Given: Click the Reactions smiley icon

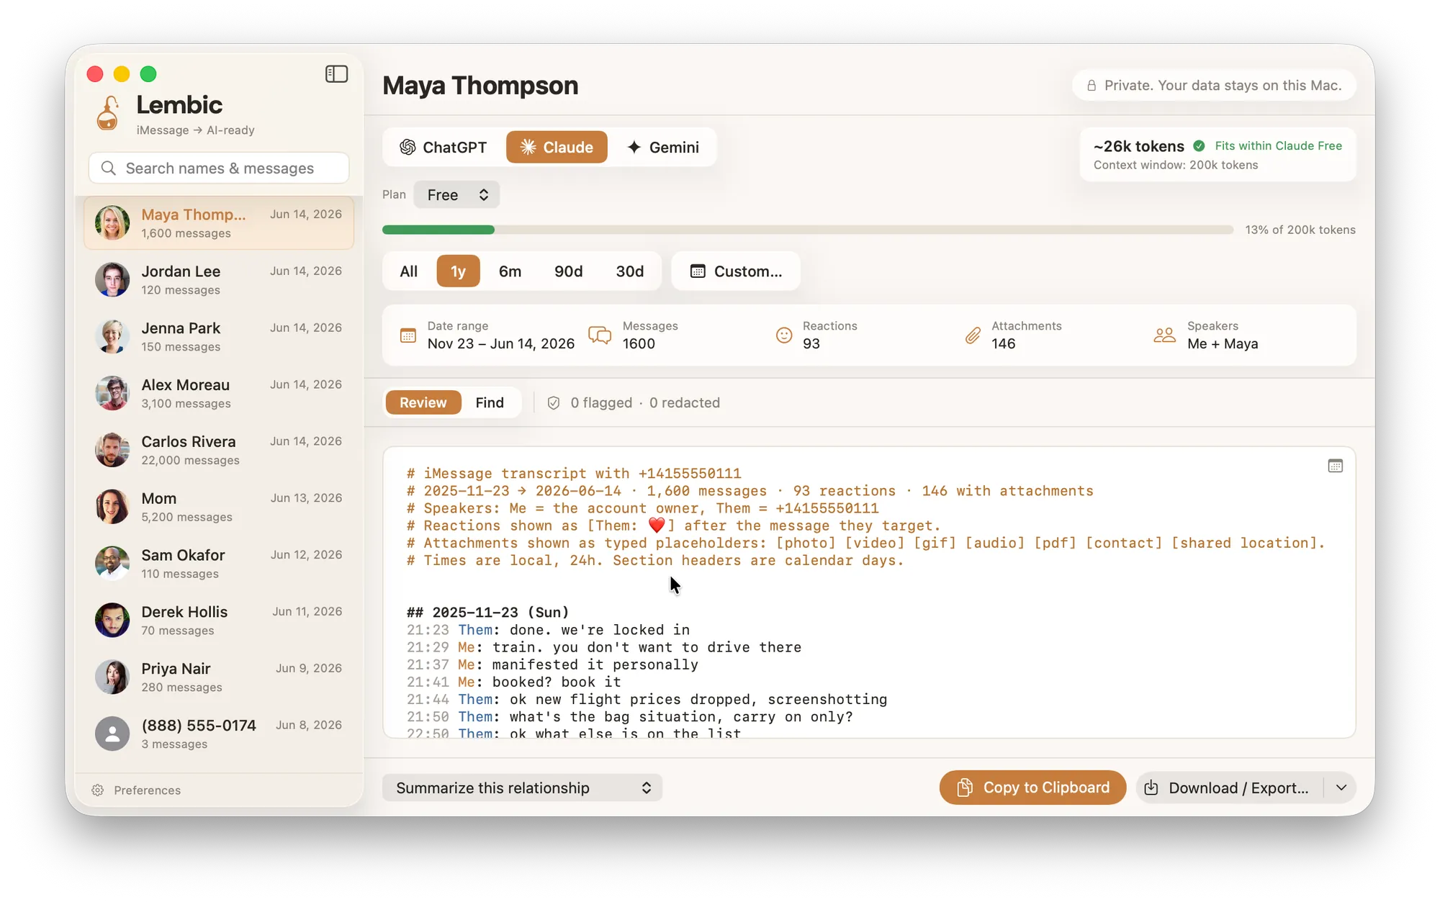Looking at the screenshot, I should (784, 335).
